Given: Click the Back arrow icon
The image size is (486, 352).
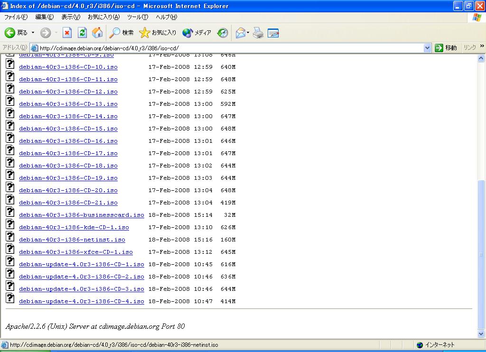Looking at the screenshot, I should point(9,33).
